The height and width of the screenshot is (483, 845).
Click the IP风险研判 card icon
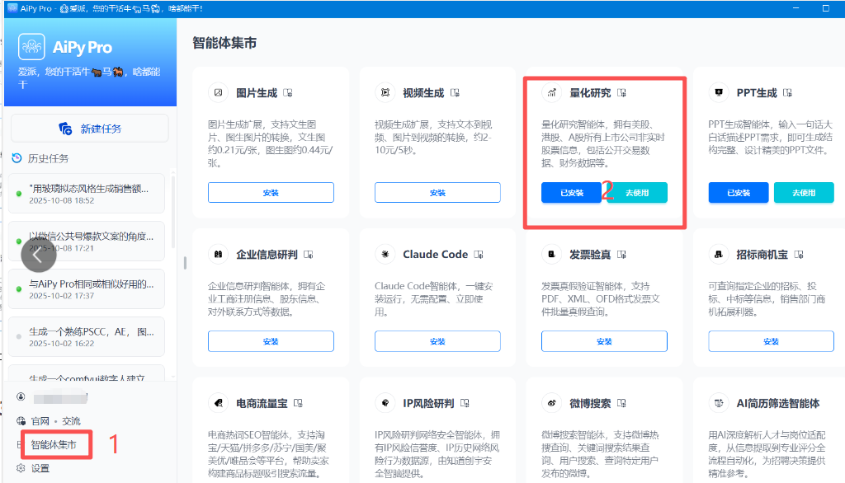[x=385, y=403]
